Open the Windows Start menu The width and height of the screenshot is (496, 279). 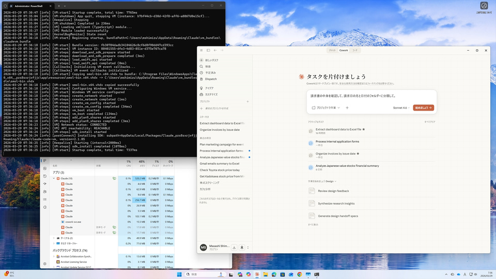[179, 274]
